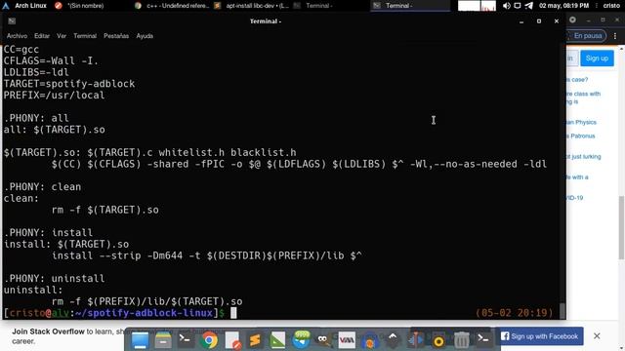Screen dimensions: 625x351
Task: Open the 'just lurking' sidebar link in Chrome
Action: 584,157
